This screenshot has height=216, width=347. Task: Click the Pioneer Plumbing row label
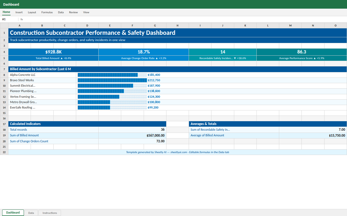pyautogui.click(x=42, y=91)
